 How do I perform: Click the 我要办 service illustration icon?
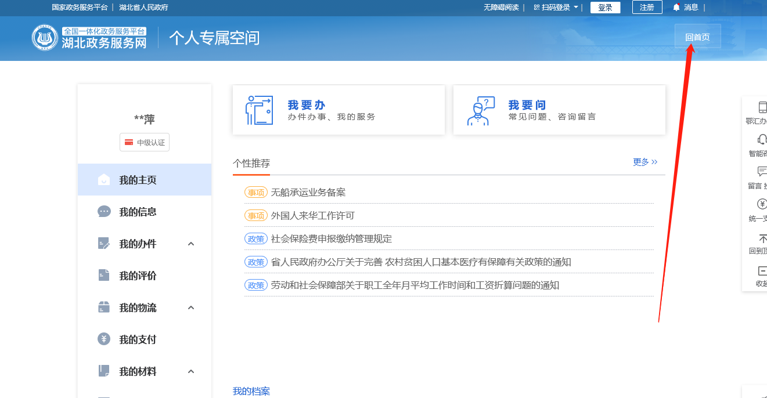pyautogui.click(x=259, y=110)
